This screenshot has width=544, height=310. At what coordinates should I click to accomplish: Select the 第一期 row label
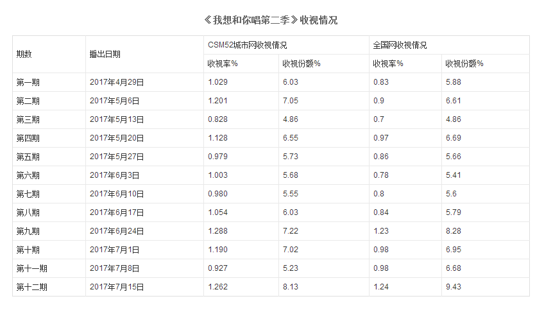(28, 82)
